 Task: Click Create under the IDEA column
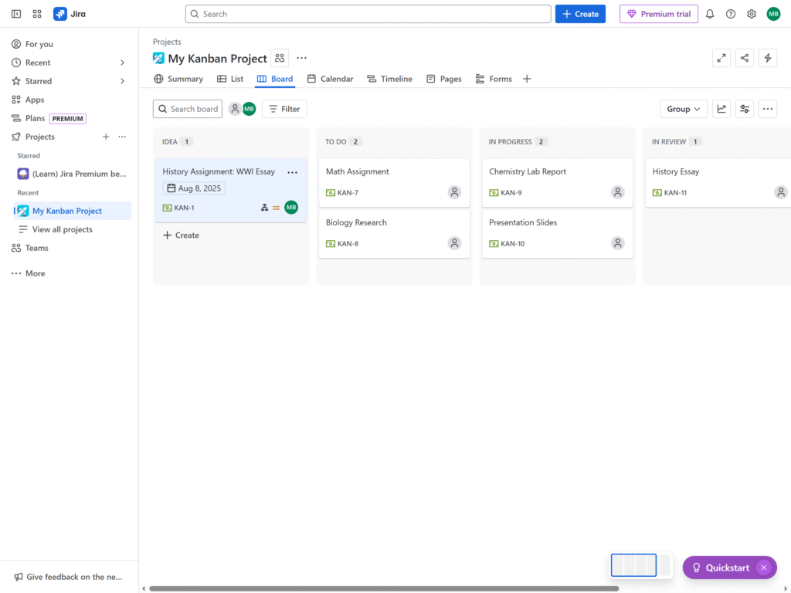(x=181, y=235)
